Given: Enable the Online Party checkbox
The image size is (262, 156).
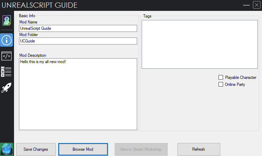Looking at the screenshot, I should [221, 84].
